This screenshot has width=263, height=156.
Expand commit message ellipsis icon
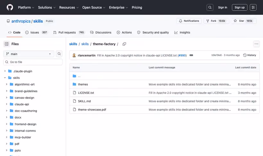[x=191, y=55]
